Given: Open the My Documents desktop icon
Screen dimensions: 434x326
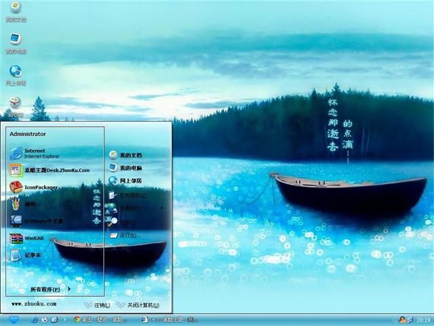Looking at the screenshot, I should tap(16, 12).
